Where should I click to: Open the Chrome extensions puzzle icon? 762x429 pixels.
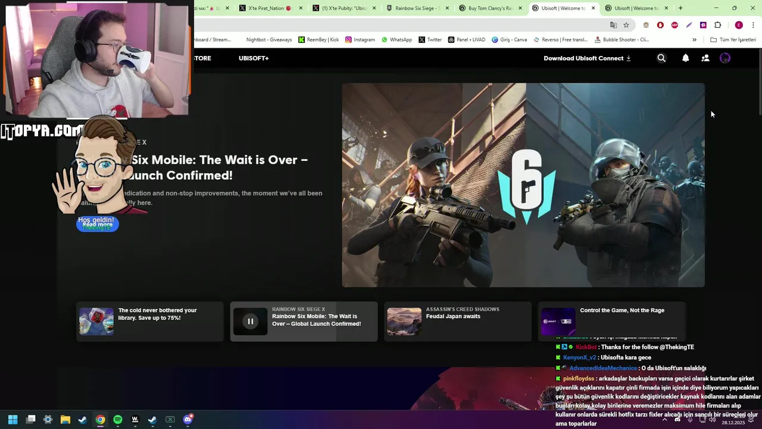717,25
